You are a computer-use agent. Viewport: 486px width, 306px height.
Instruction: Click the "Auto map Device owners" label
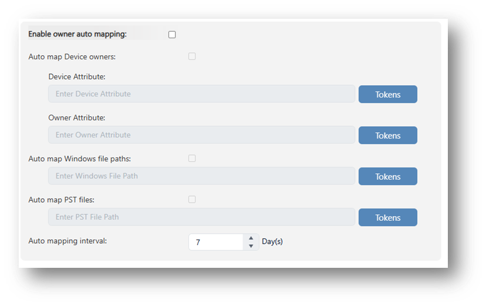pos(72,57)
